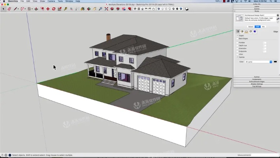Uncheck the Dashes option
Viewport: 280px width, 158px height.
(x=237, y=57)
